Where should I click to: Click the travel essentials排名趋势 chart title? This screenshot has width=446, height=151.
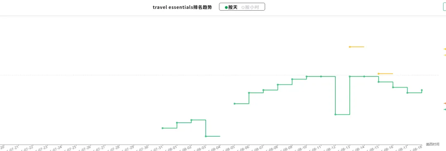coord(183,7)
